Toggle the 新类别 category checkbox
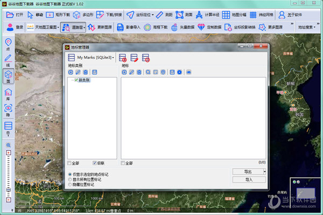This screenshot has height=215, width=323. (76, 80)
